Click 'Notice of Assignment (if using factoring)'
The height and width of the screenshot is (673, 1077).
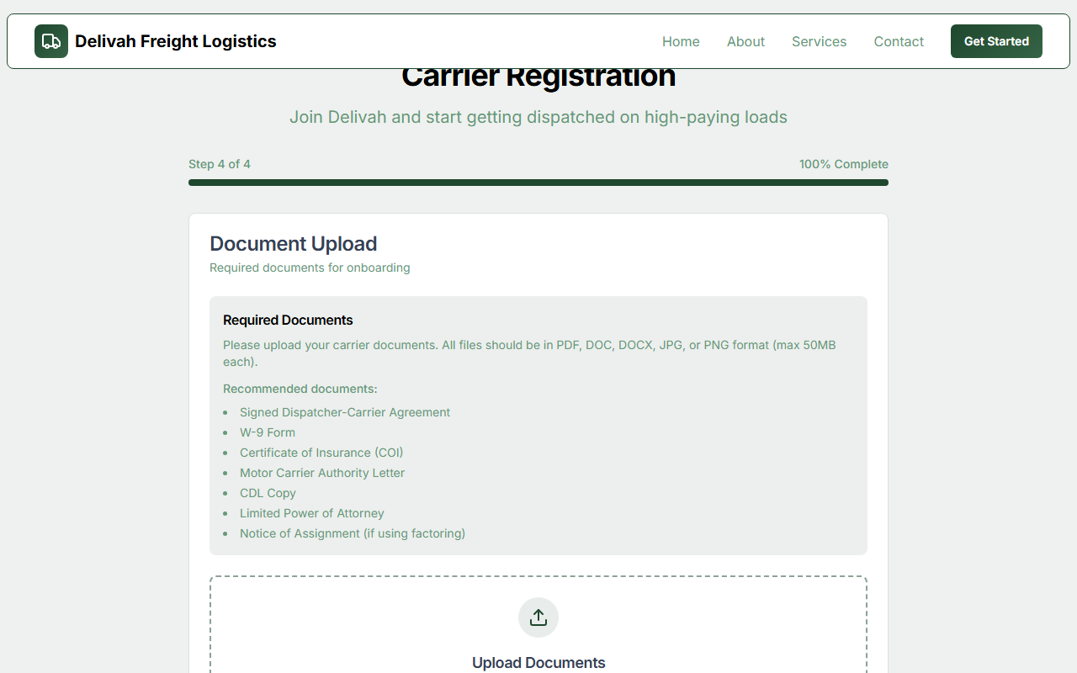coord(353,533)
